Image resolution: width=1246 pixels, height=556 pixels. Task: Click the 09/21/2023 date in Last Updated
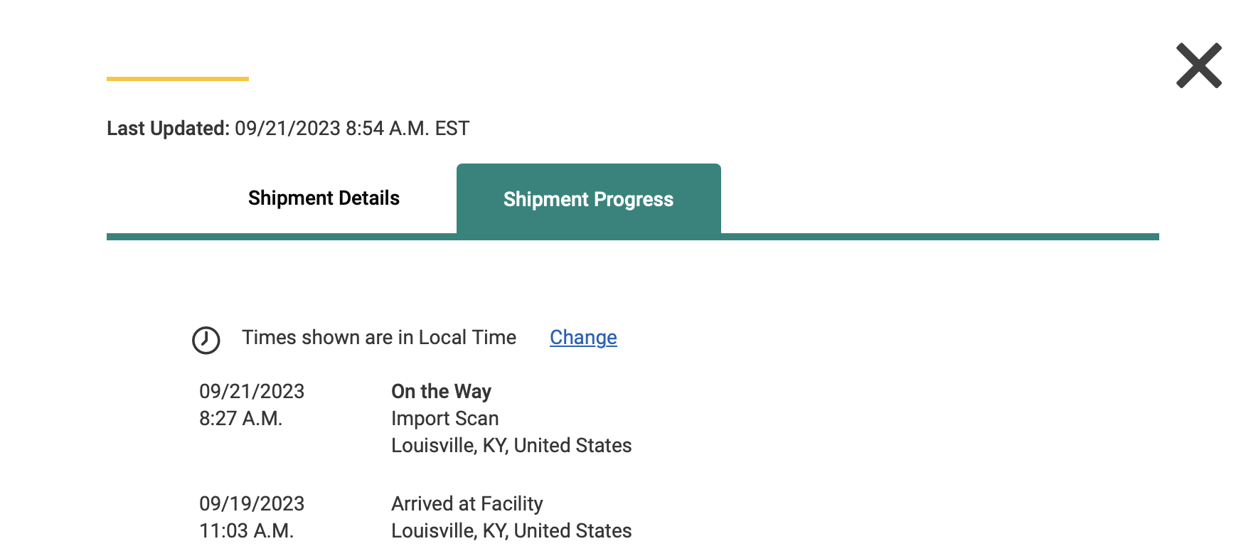(287, 129)
